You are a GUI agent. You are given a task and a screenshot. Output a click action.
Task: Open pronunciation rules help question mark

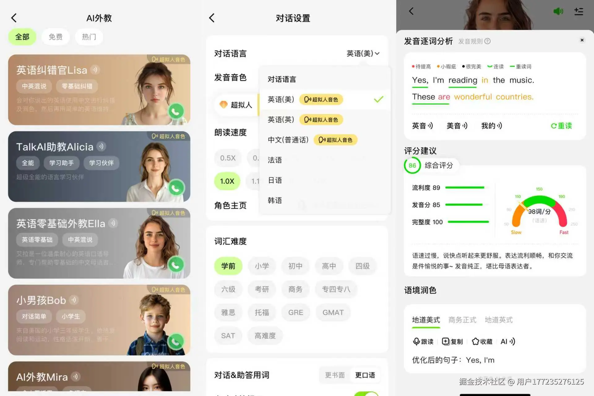(488, 41)
